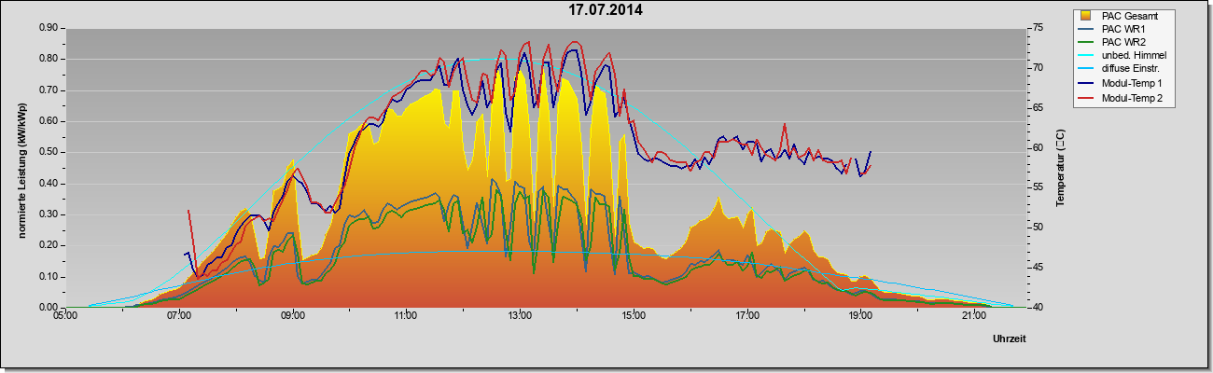Click the 0.40 power axis value

click(49, 184)
